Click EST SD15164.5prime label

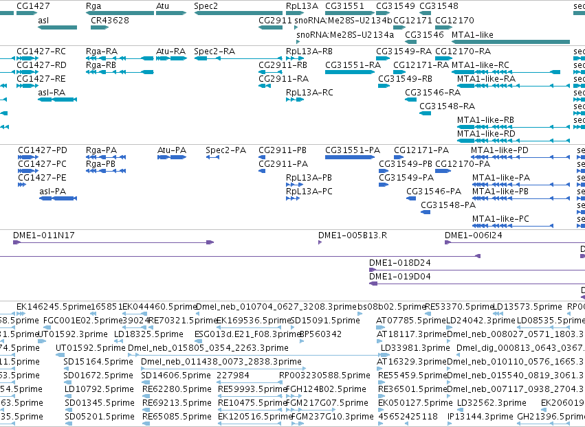pos(98,362)
